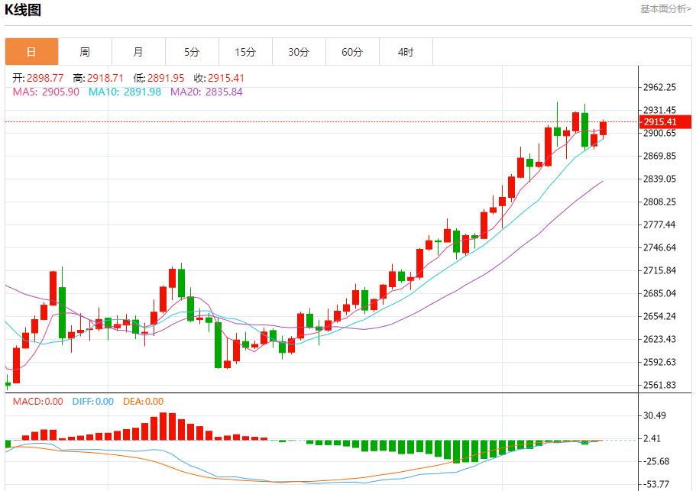Switch to the 60分 chart tab
696x491 pixels.
(352, 52)
